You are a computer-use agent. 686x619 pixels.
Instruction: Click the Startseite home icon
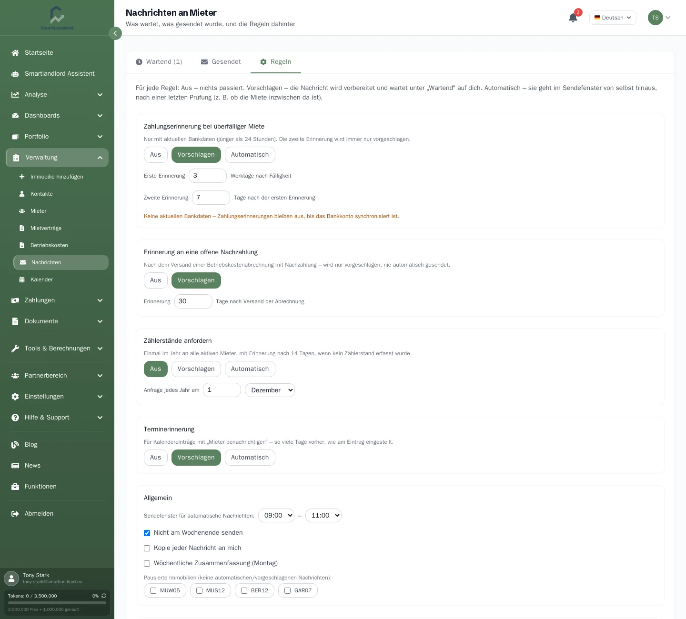[15, 53]
